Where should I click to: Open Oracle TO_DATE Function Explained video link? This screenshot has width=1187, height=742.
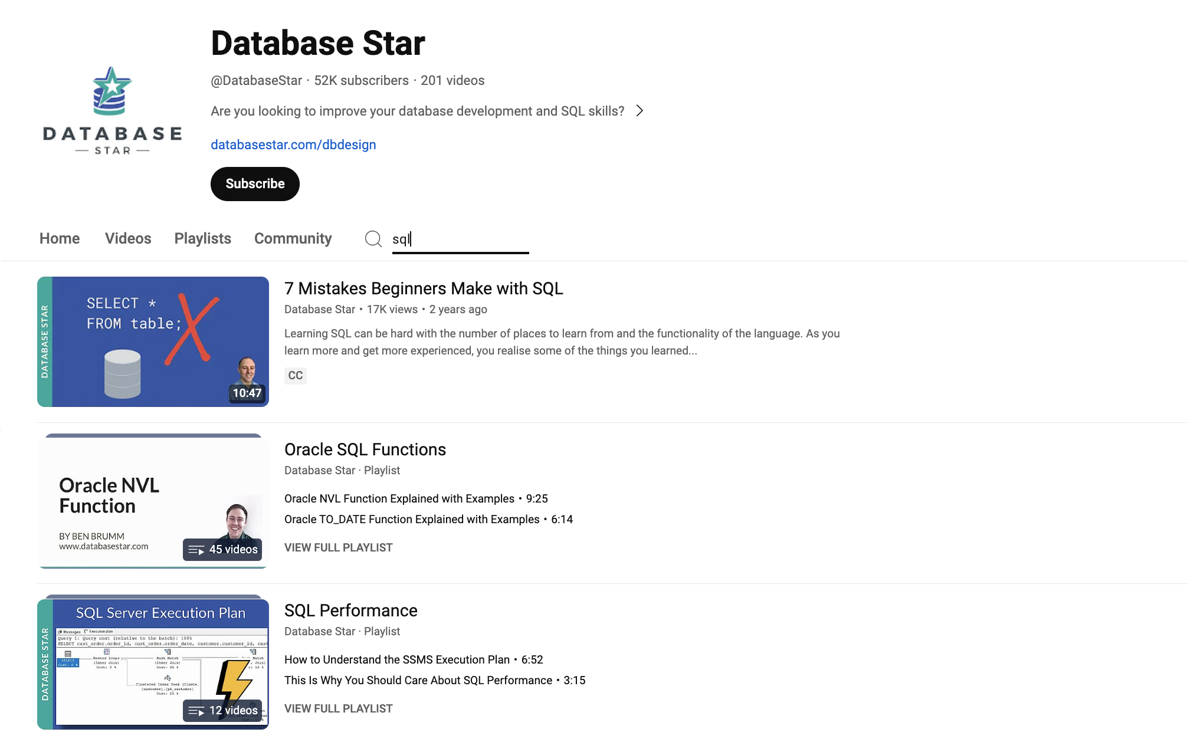coord(411,520)
